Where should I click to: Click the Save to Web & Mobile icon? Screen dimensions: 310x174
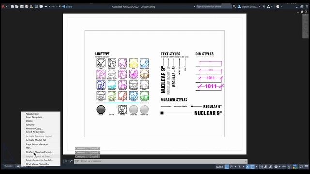36,6
